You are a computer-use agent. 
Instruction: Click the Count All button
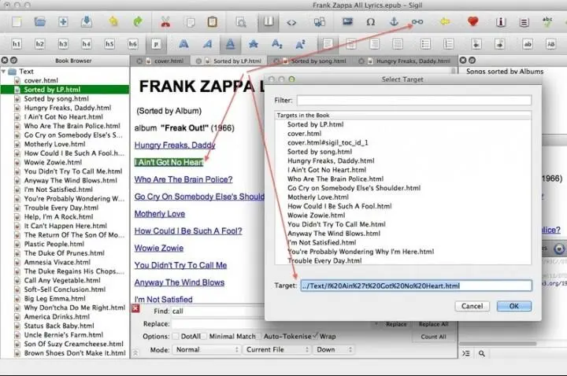coord(433,337)
